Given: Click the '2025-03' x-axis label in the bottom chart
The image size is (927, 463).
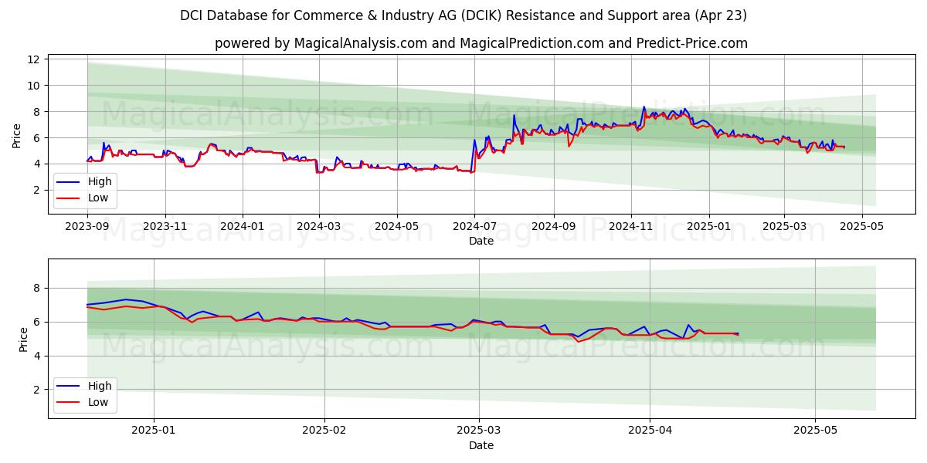Looking at the screenshot, I should pyautogui.click(x=479, y=431).
